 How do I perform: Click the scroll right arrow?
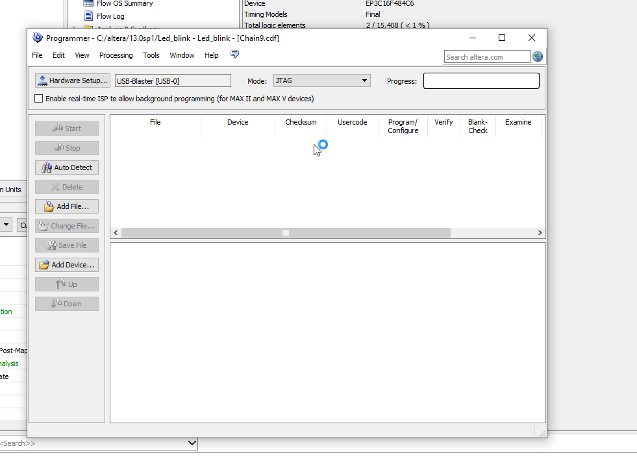[540, 233]
